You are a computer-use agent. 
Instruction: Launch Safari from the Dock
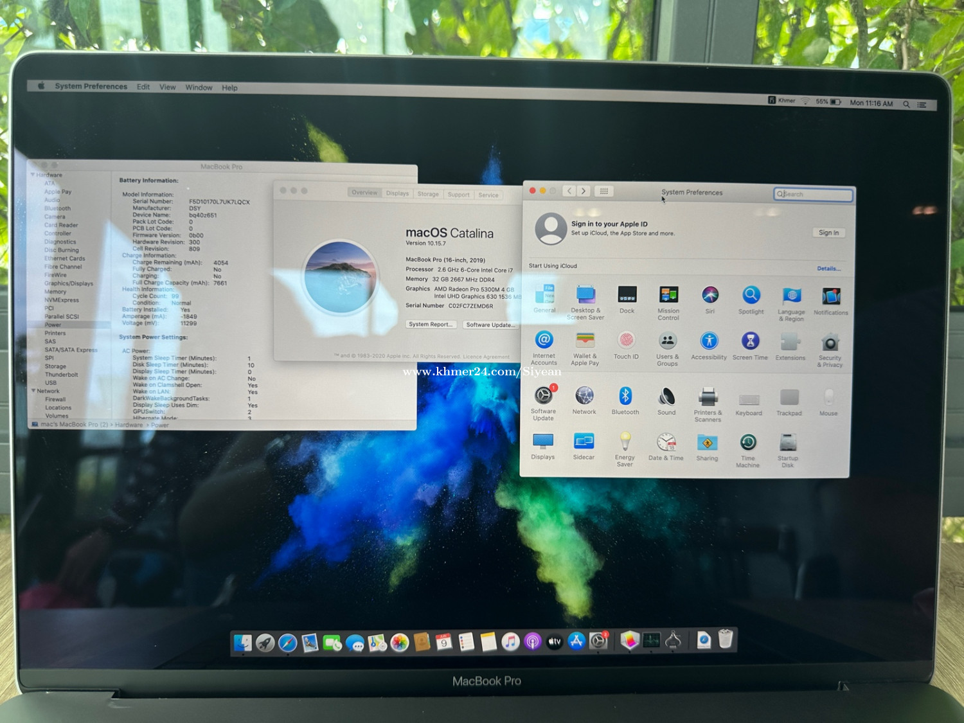pos(287,642)
